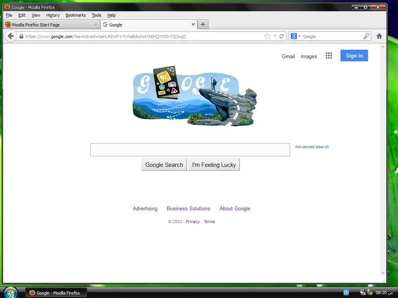Open the History menu

(x=53, y=15)
